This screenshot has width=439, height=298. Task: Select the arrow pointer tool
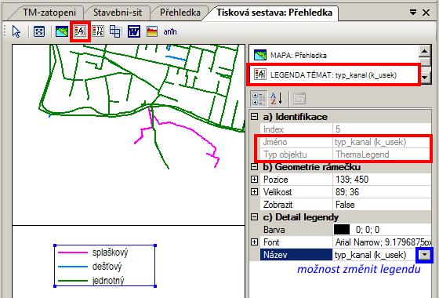tap(16, 31)
